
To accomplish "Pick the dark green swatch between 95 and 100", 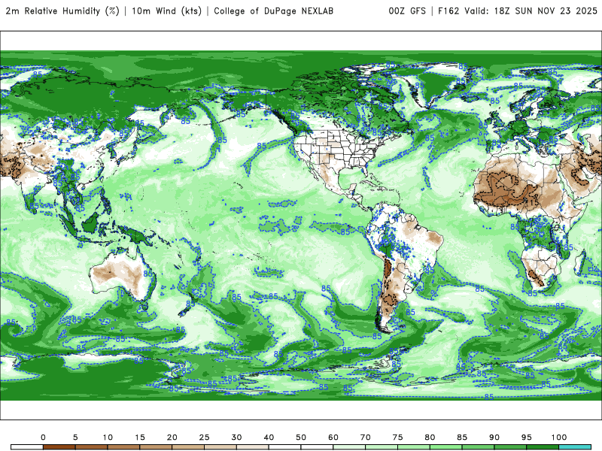I will click(543, 447).
